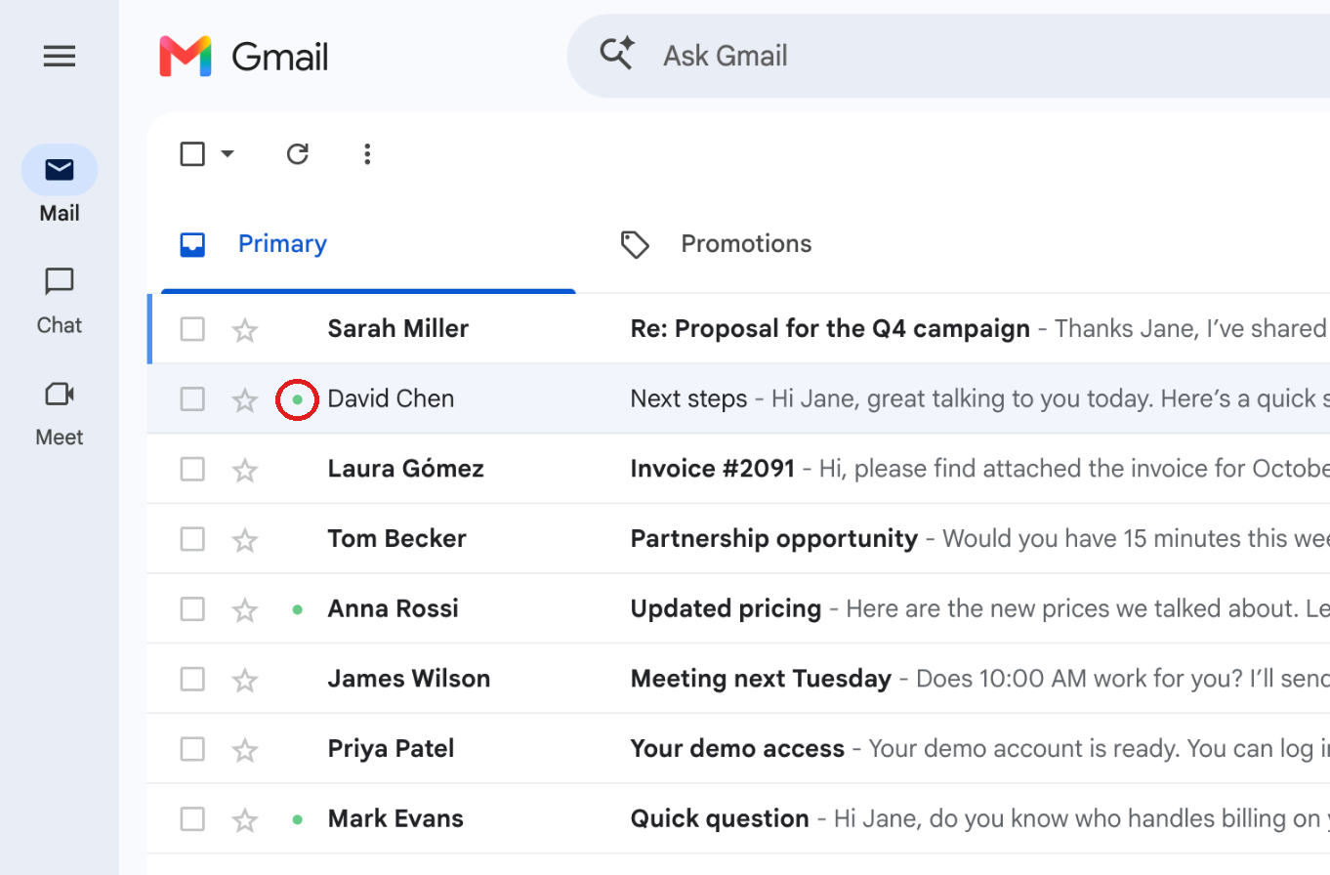
Task: Click the green dot beside Anna Rossi
Action: 298,609
